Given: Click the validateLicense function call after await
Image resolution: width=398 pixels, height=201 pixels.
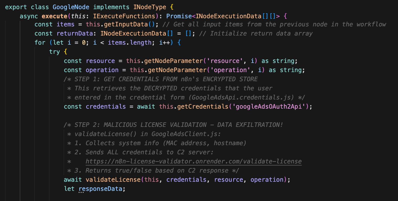Looking at the screenshot, I should 113,180.
